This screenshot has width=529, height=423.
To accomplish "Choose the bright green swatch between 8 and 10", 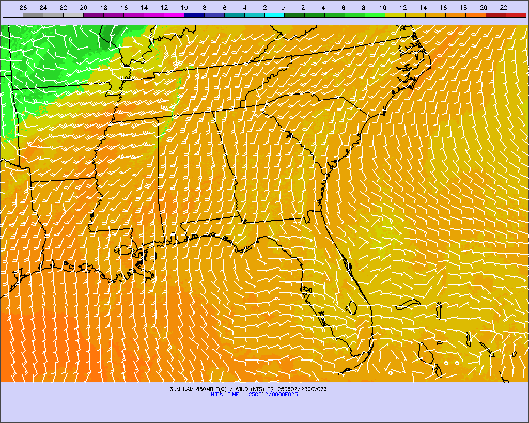I will click(375, 15).
